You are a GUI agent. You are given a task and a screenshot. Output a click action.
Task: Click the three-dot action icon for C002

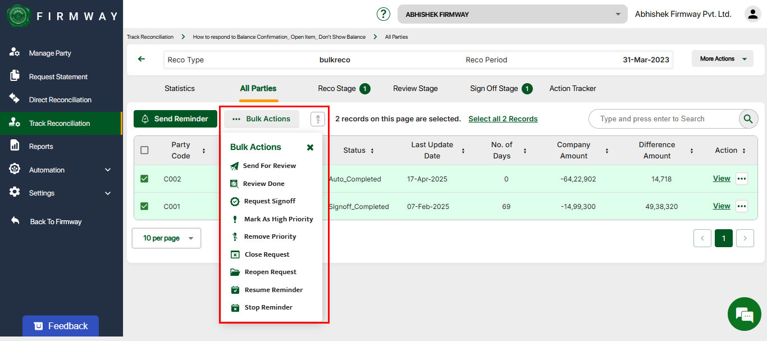pyautogui.click(x=742, y=179)
